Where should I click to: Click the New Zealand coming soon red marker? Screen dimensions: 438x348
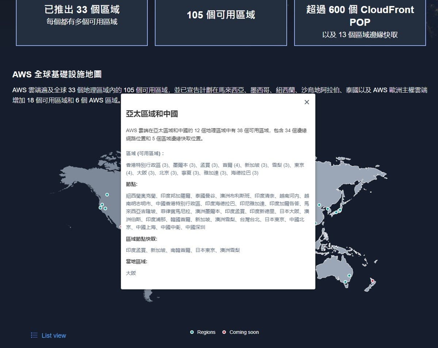[x=373, y=281]
